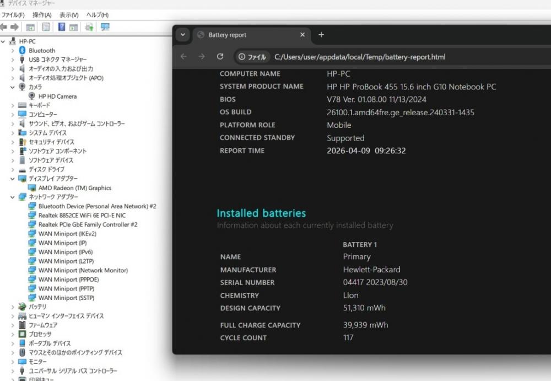Click the update driver toolbar icon
Image resolution: width=551 pixels, height=381 pixels.
(x=89, y=27)
